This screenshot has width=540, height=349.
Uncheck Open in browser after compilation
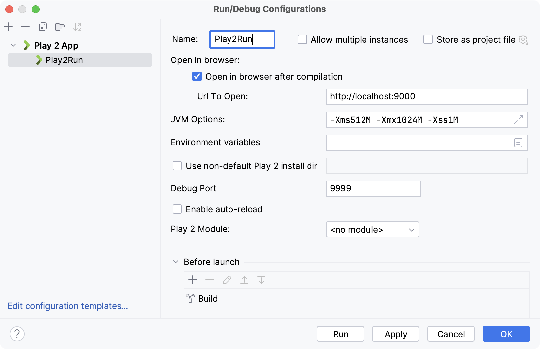(x=197, y=77)
